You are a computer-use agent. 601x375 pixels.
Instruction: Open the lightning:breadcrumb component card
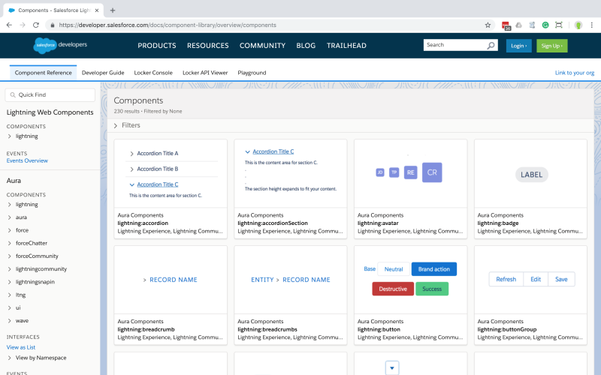point(171,295)
